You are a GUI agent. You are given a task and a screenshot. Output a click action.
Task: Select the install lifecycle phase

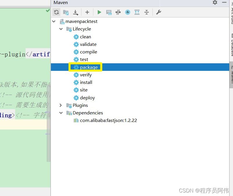(86, 82)
